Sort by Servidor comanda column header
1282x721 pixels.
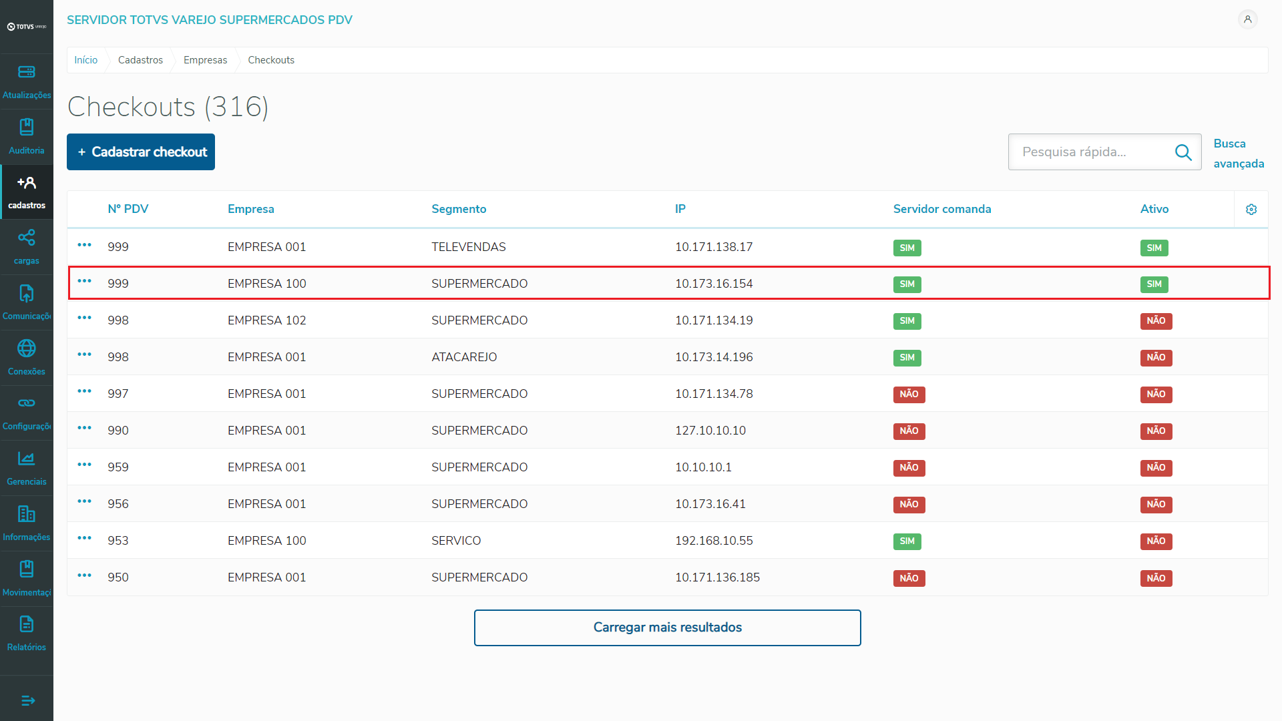(x=941, y=209)
